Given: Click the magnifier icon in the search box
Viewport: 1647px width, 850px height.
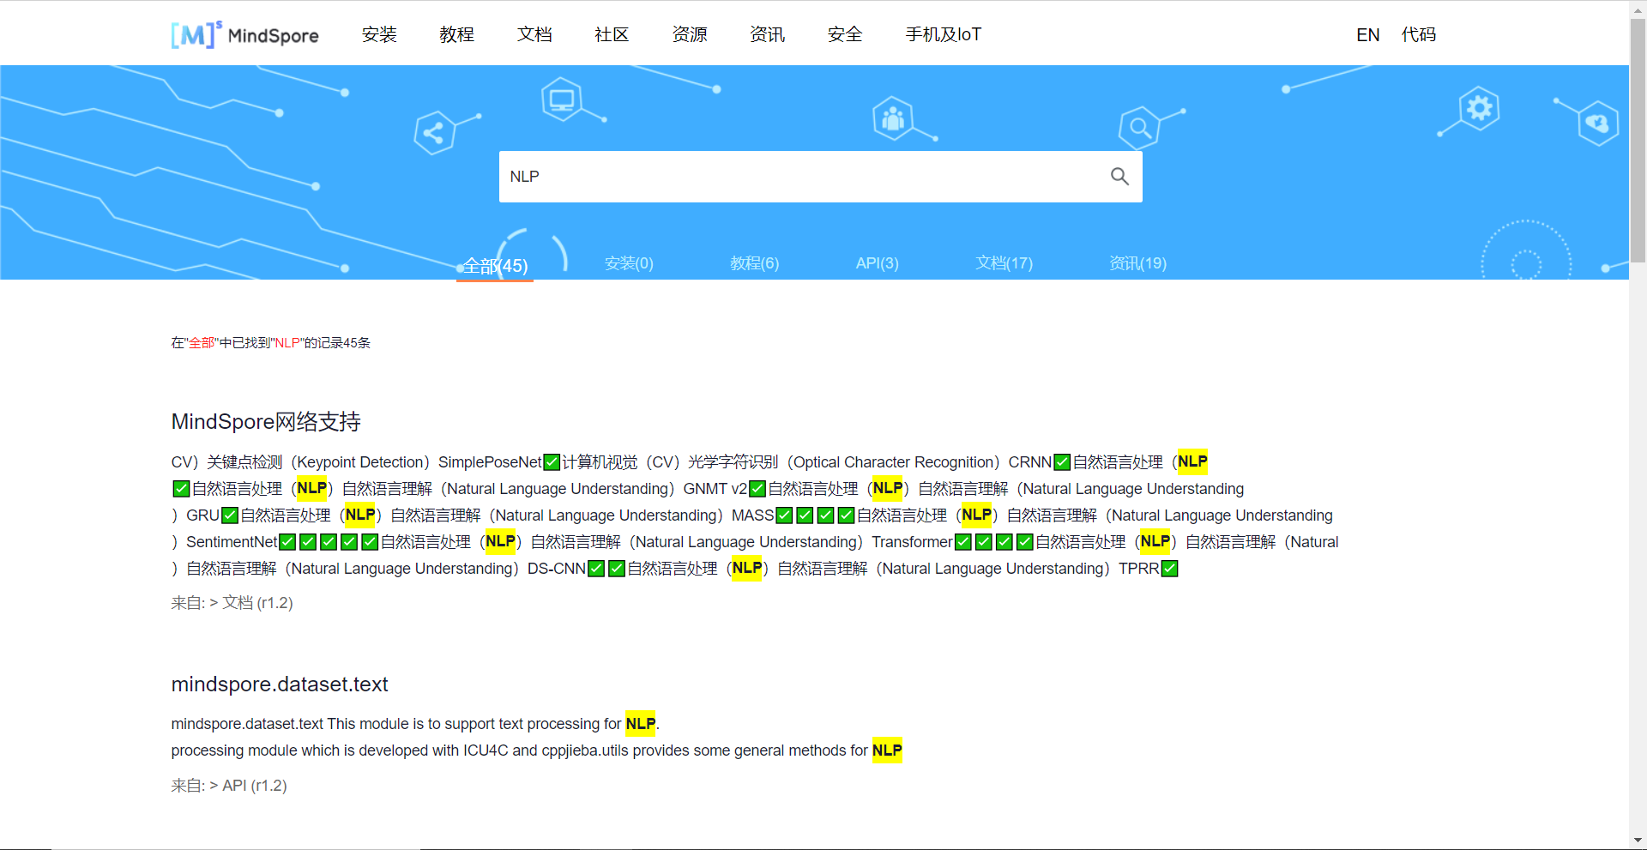Looking at the screenshot, I should (1119, 176).
